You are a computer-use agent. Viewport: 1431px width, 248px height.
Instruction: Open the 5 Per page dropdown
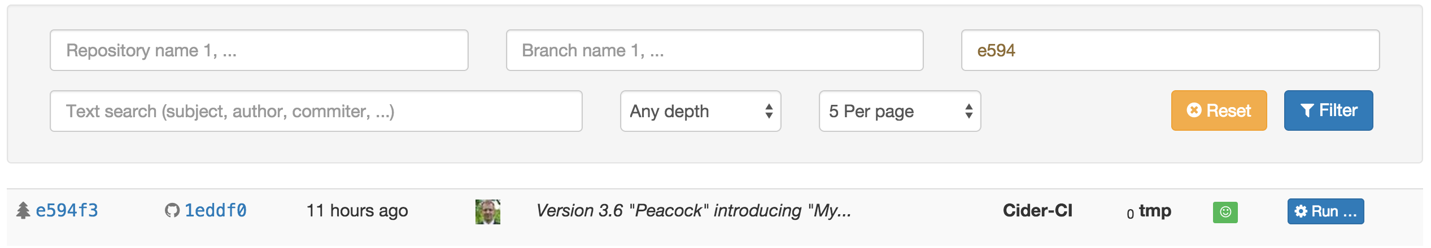[900, 111]
